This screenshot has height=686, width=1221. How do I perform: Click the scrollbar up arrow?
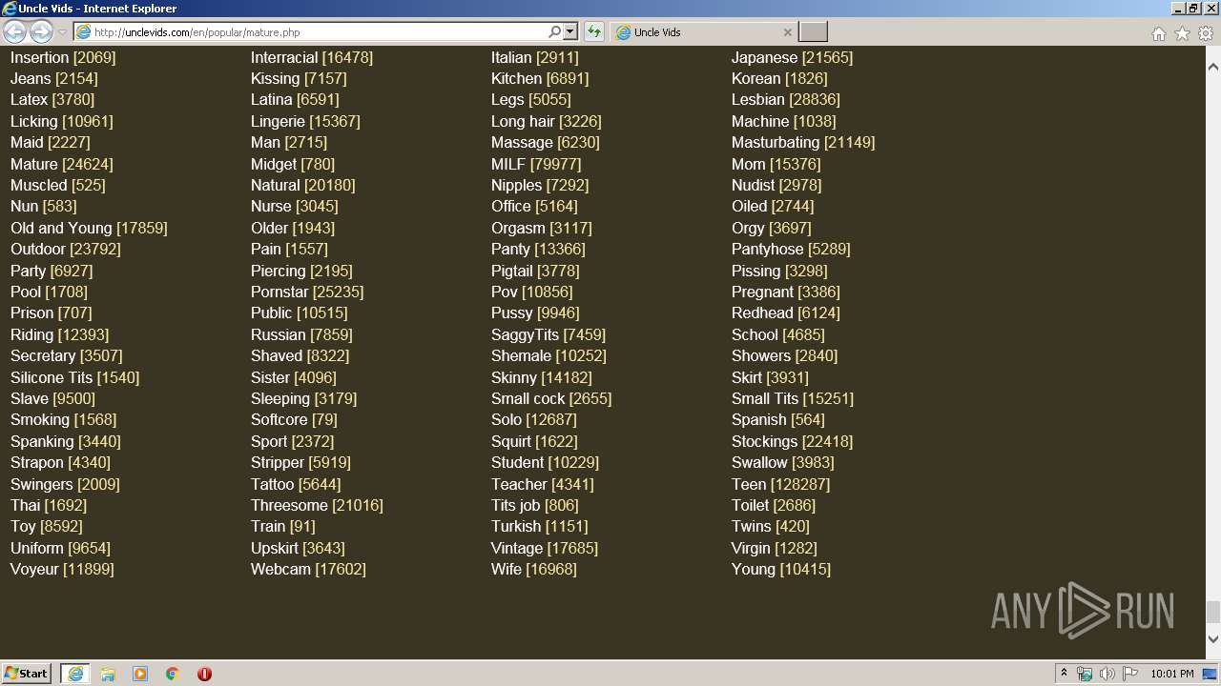tap(1212, 68)
